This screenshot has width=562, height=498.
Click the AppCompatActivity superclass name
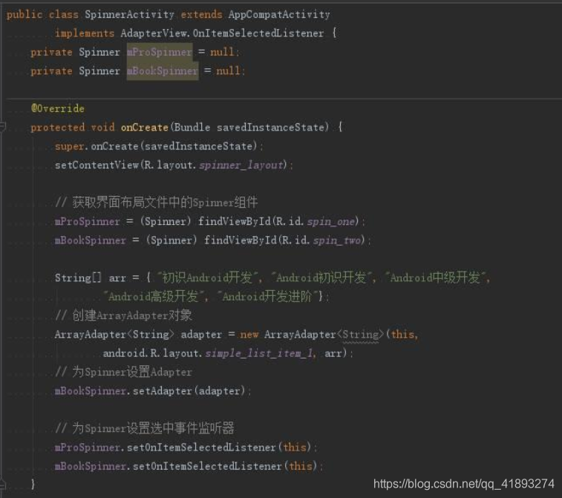[279, 15]
